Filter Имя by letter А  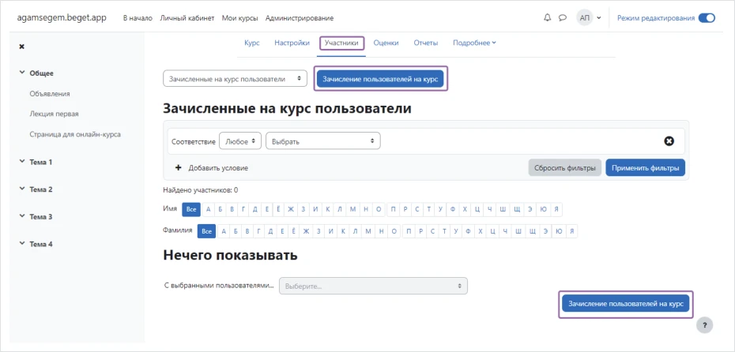(x=208, y=210)
